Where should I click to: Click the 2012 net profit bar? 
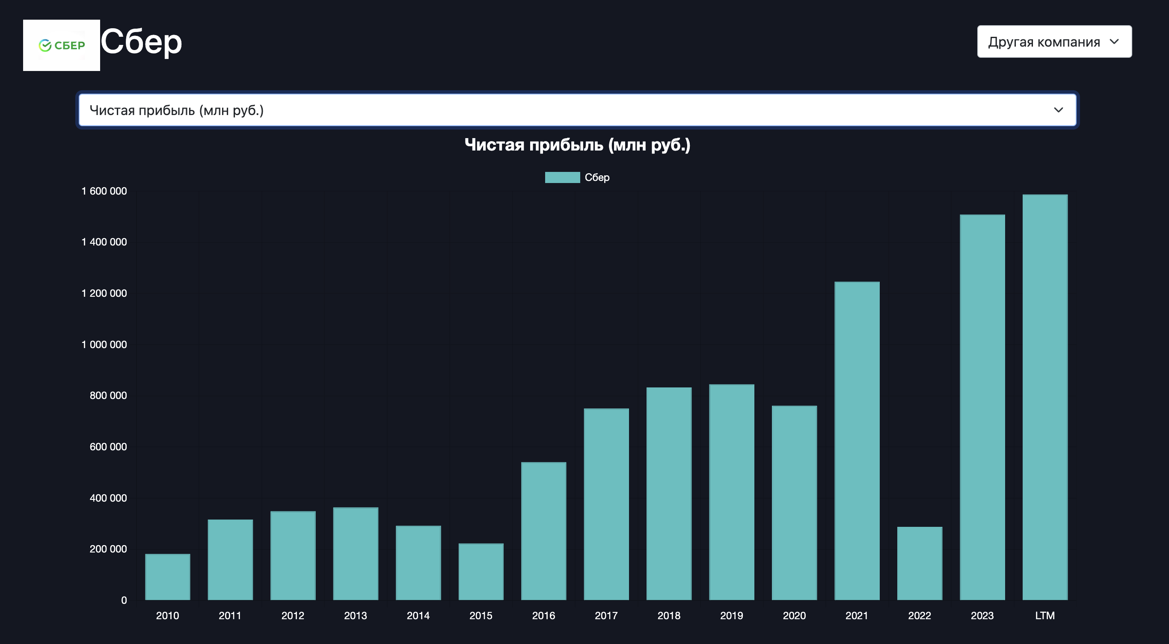pos(293,555)
